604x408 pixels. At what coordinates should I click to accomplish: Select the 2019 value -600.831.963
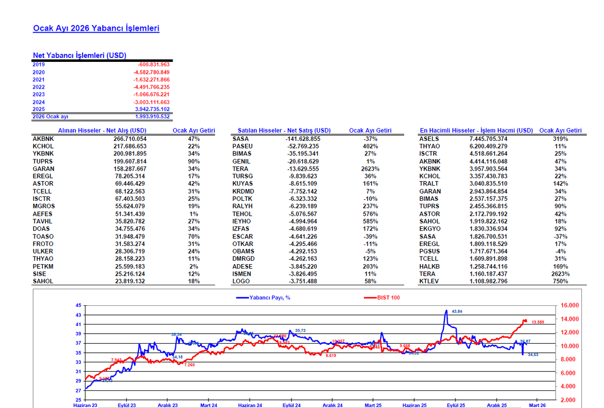coord(153,64)
